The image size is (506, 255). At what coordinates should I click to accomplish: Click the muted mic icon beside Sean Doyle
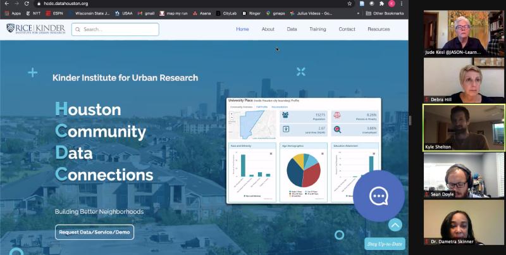tap(428, 194)
